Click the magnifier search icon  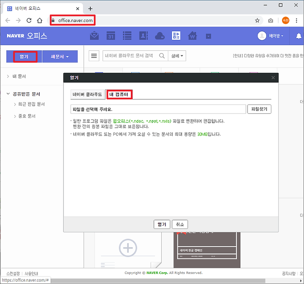(x=162, y=56)
